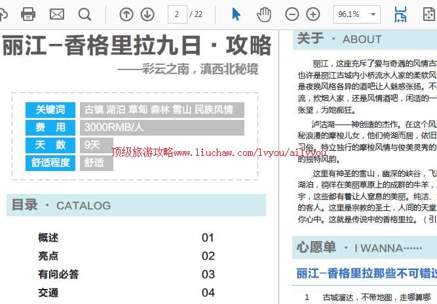Click the cloud upload icon

click(3, 14)
